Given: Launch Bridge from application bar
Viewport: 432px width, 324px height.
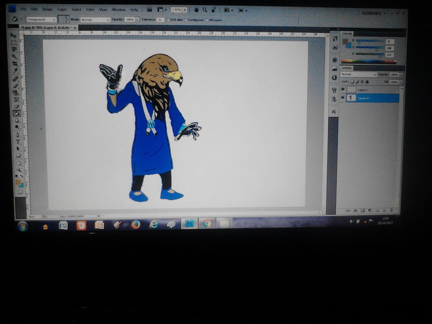Looking at the screenshot, I should (x=150, y=10).
